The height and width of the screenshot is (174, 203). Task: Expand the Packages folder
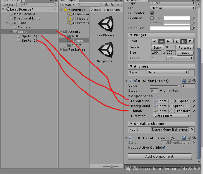(61, 49)
